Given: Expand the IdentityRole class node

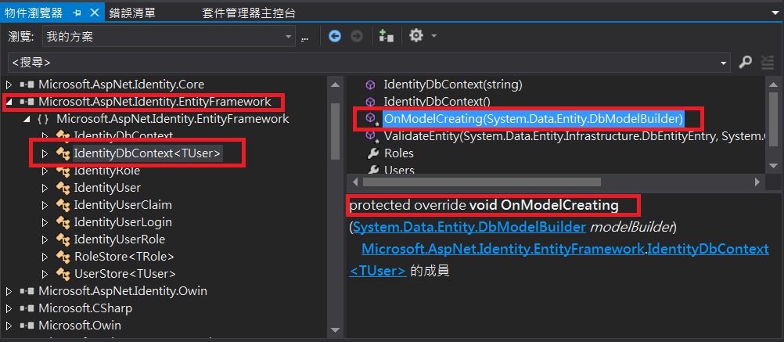Looking at the screenshot, I should pyautogui.click(x=45, y=171).
